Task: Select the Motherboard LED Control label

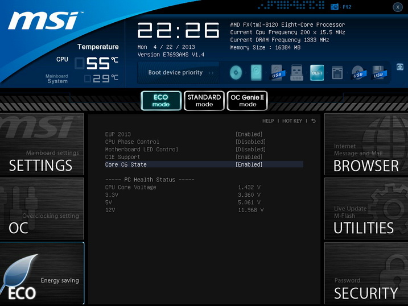Action: click(142, 150)
